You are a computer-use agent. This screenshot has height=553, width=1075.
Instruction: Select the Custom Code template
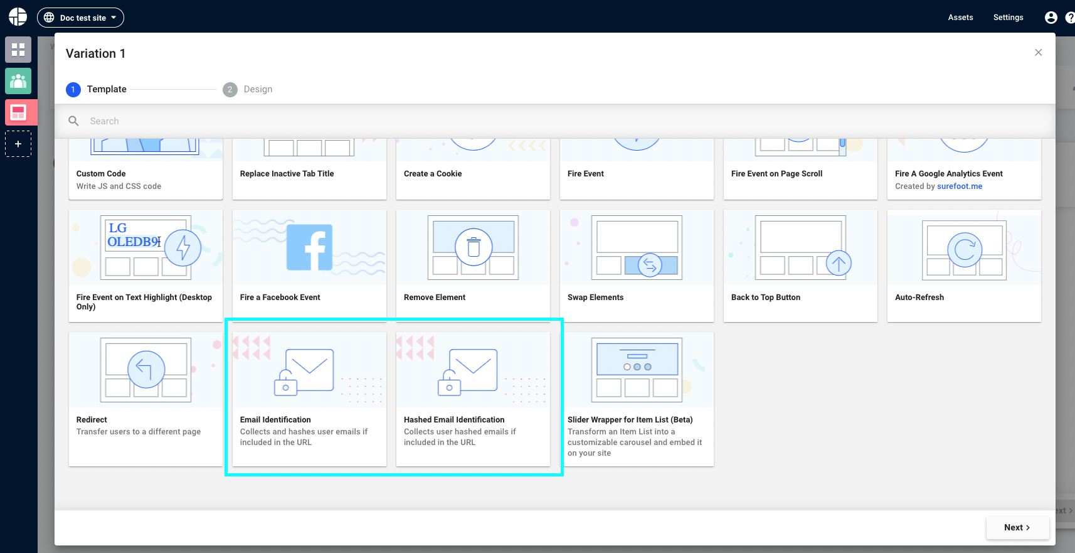[x=146, y=169]
